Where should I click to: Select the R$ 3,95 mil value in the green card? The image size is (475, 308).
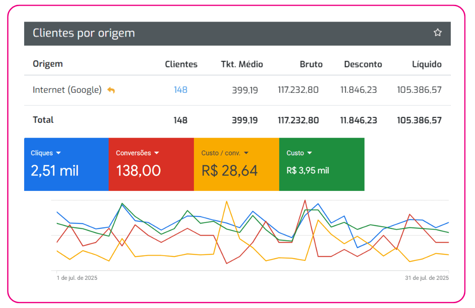click(307, 170)
